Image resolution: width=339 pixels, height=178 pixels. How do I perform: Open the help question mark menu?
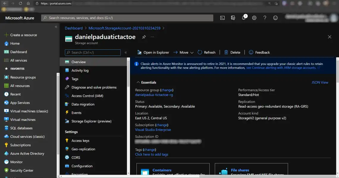click(x=265, y=18)
